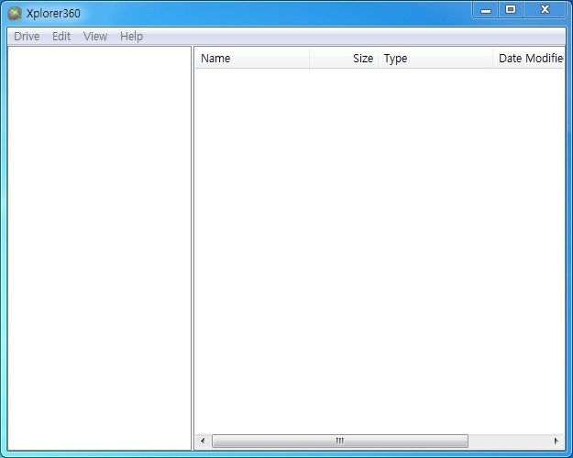The height and width of the screenshot is (458, 573).
Task: Close the Xplorer360 window
Action: [545, 10]
